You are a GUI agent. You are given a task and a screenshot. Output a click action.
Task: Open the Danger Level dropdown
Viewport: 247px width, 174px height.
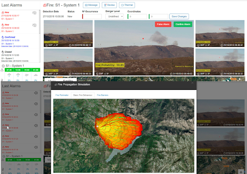point(114,16)
